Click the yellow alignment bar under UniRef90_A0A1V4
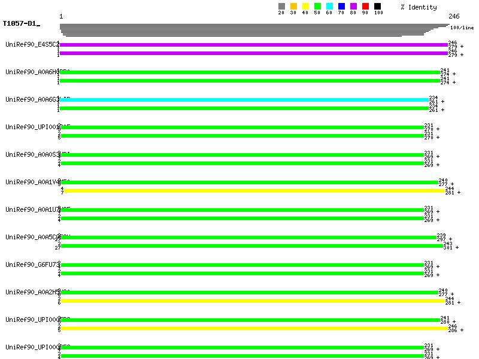Image resolution: width=479 pixels, height=359 pixels. 254,191
